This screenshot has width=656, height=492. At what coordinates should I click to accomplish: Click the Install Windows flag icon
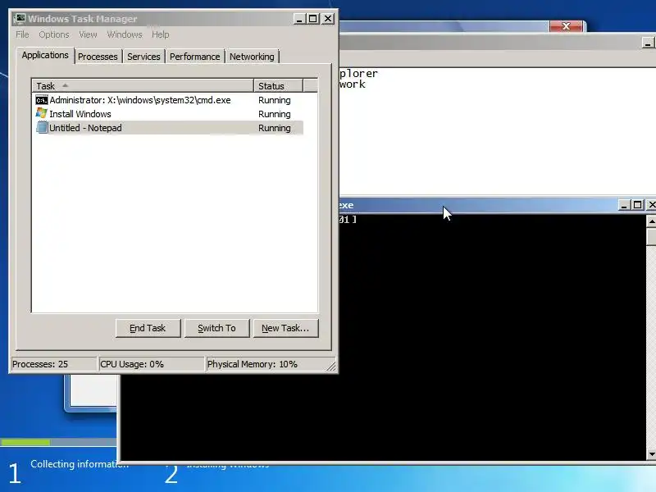(42, 113)
